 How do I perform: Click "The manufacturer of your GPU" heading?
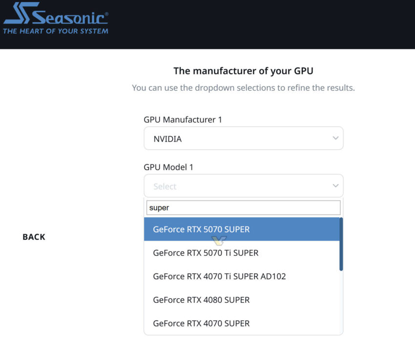[x=243, y=71]
